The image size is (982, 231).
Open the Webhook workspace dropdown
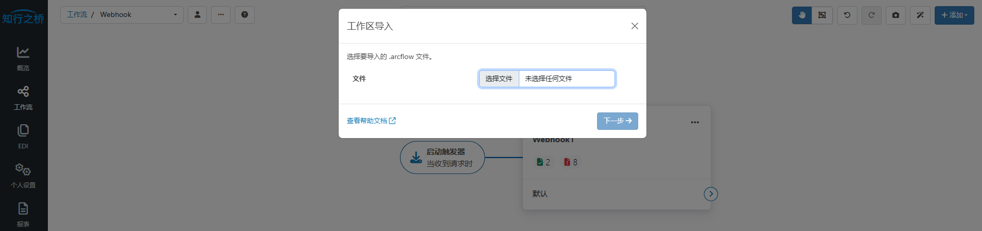click(x=122, y=15)
